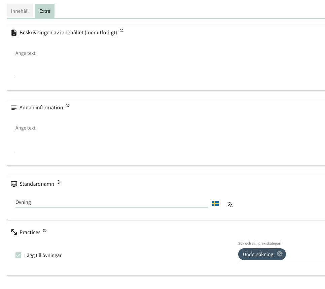Screen dimensions: 325x289
Task: Select the "Extra" tab
Action: (x=44, y=11)
